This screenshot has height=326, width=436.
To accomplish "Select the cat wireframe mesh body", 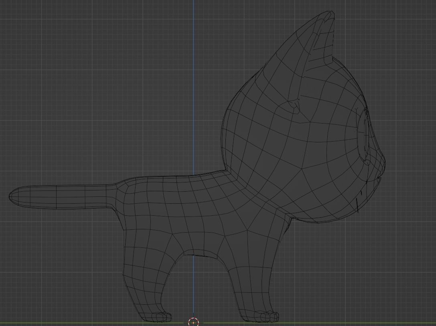I will (x=197, y=167).
